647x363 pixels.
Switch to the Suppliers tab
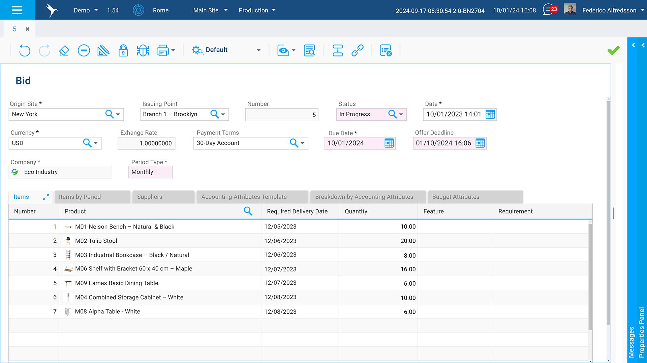(150, 197)
